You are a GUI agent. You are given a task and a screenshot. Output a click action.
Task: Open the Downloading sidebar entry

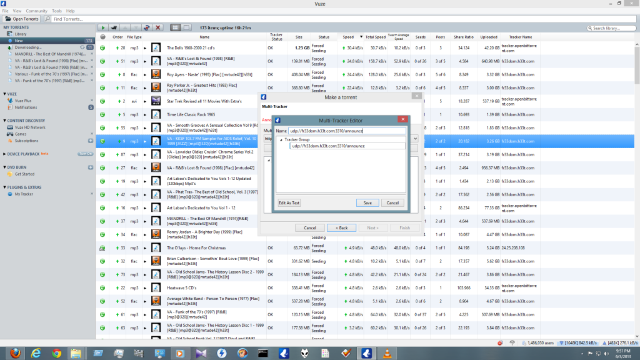(x=27, y=47)
